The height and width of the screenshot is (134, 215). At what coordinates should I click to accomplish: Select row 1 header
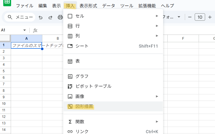pyautogui.click(x=5, y=45)
